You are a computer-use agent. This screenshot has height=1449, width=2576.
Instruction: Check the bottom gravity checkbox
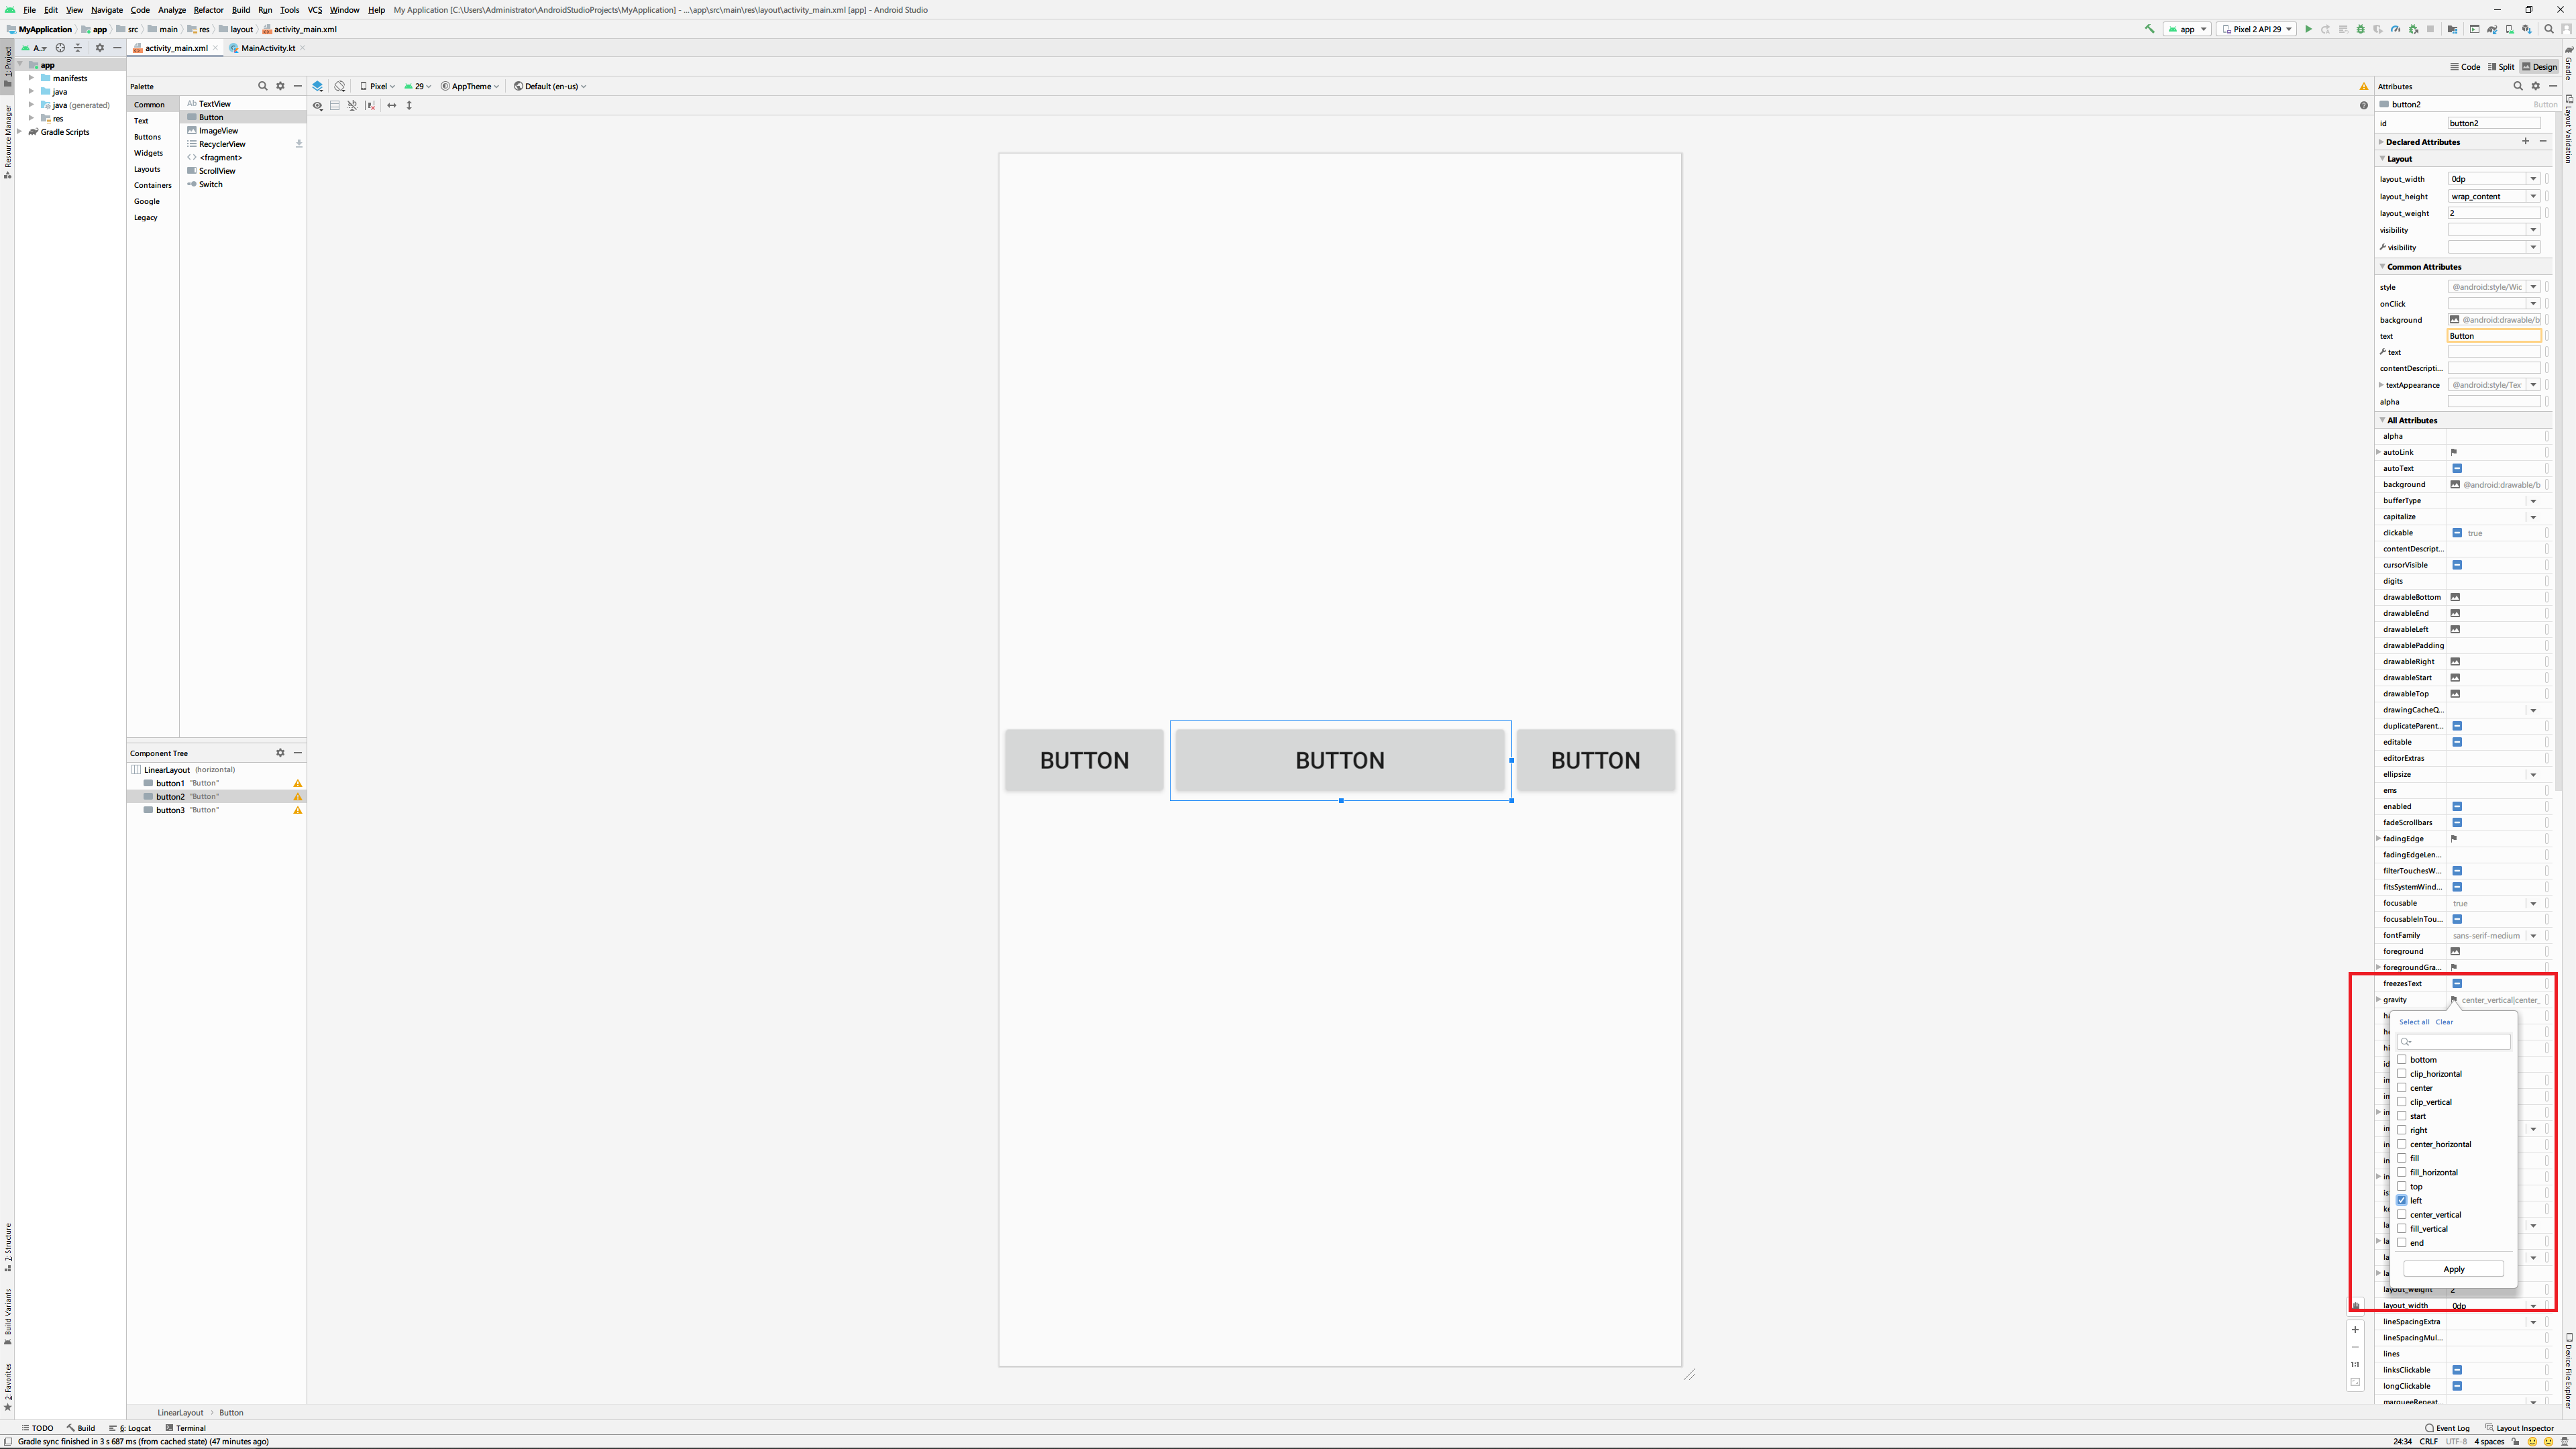tap(2401, 1059)
